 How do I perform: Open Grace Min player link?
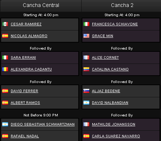pos(103,36)
